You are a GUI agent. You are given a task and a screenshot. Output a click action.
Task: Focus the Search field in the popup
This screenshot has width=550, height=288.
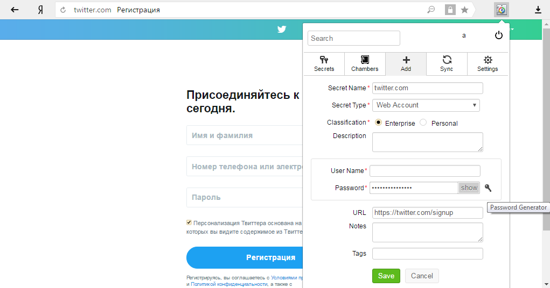pyautogui.click(x=353, y=38)
